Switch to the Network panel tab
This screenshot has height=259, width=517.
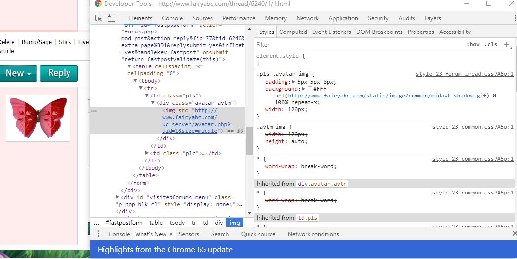click(x=308, y=18)
